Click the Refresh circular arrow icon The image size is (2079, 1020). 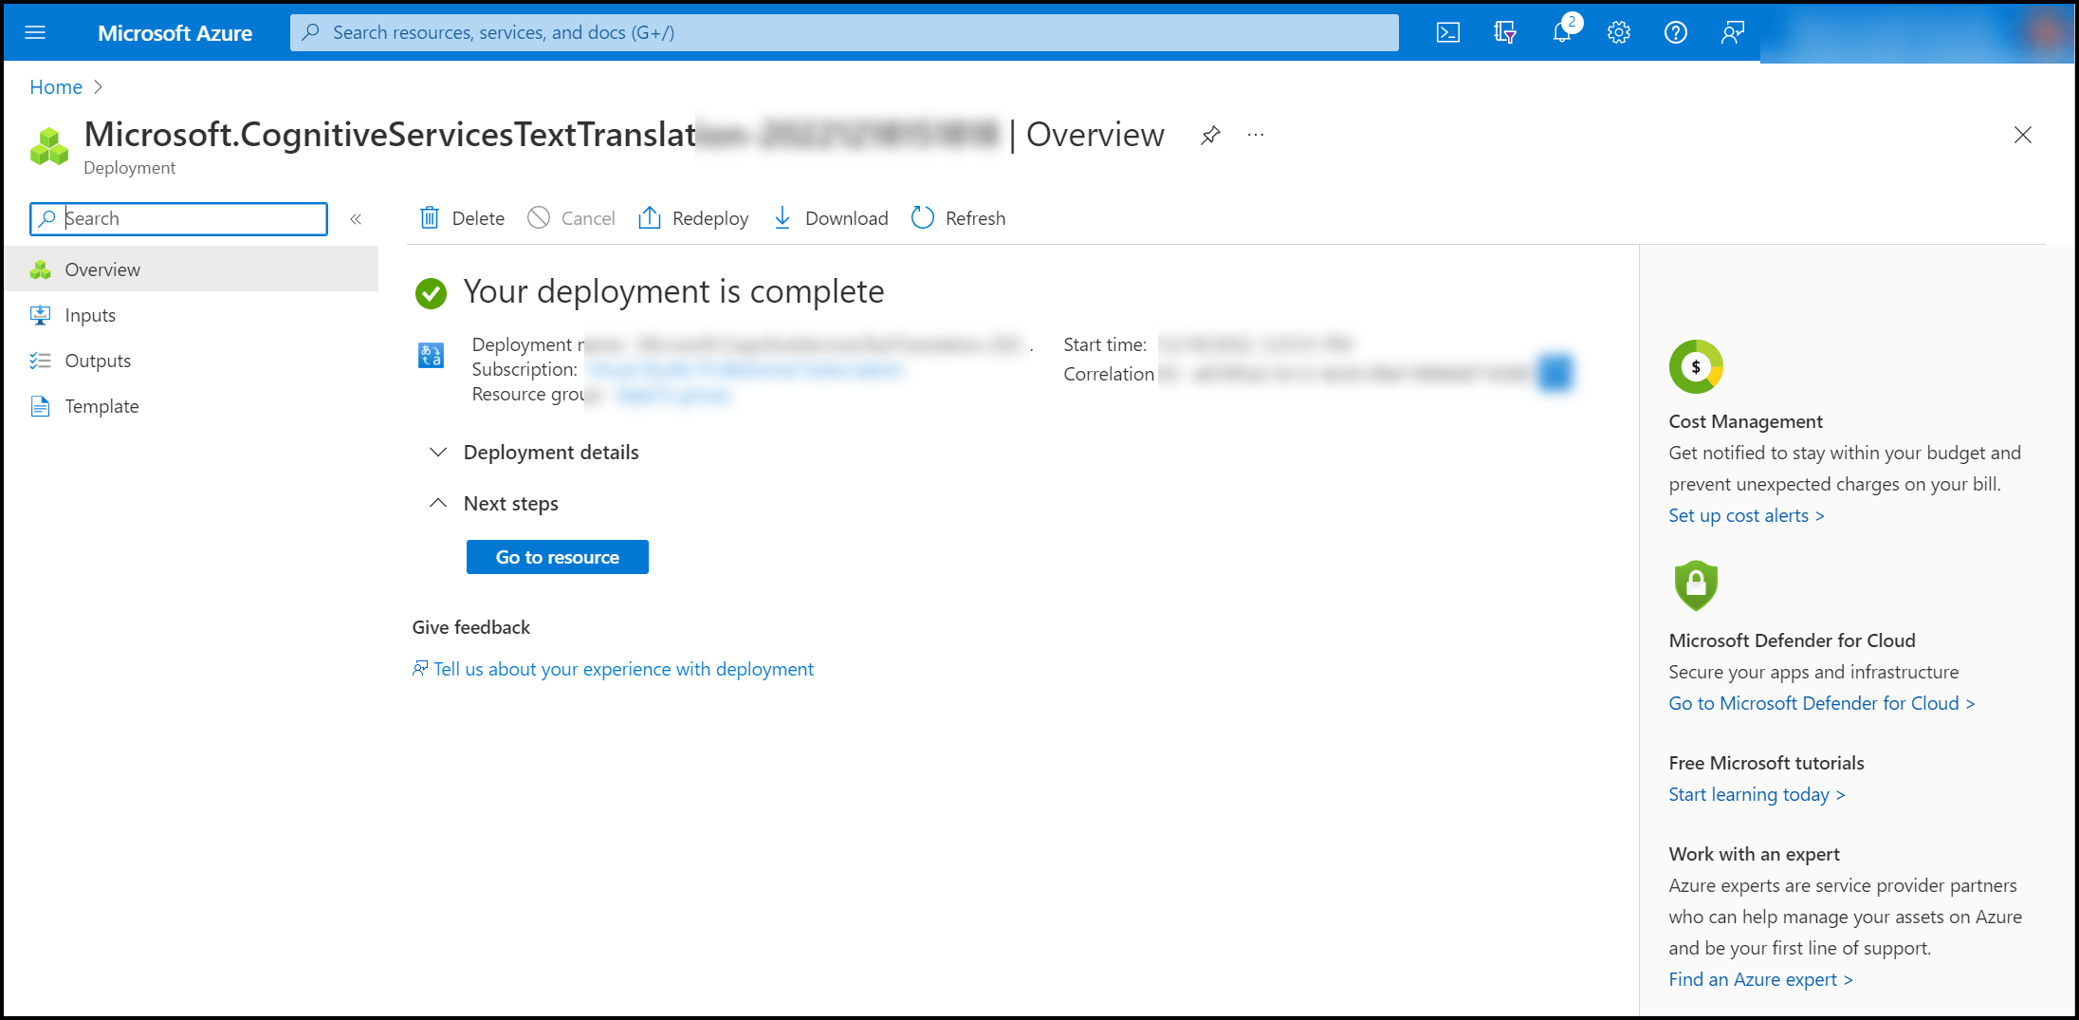coord(923,218)
